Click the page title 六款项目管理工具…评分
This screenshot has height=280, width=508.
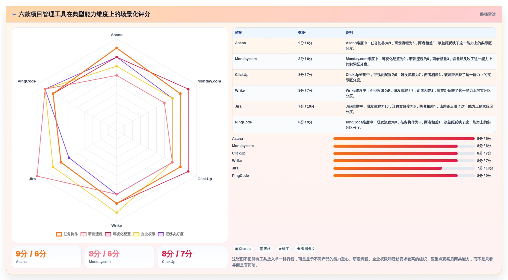pos(84,14)
